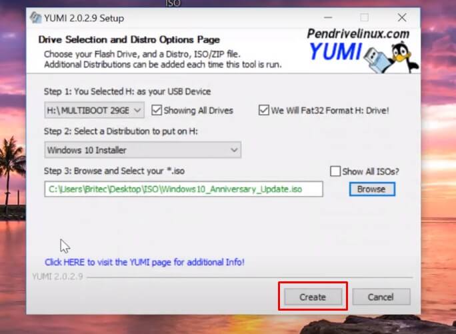Open the YUMI page additional info link

(x=145, y=262)
